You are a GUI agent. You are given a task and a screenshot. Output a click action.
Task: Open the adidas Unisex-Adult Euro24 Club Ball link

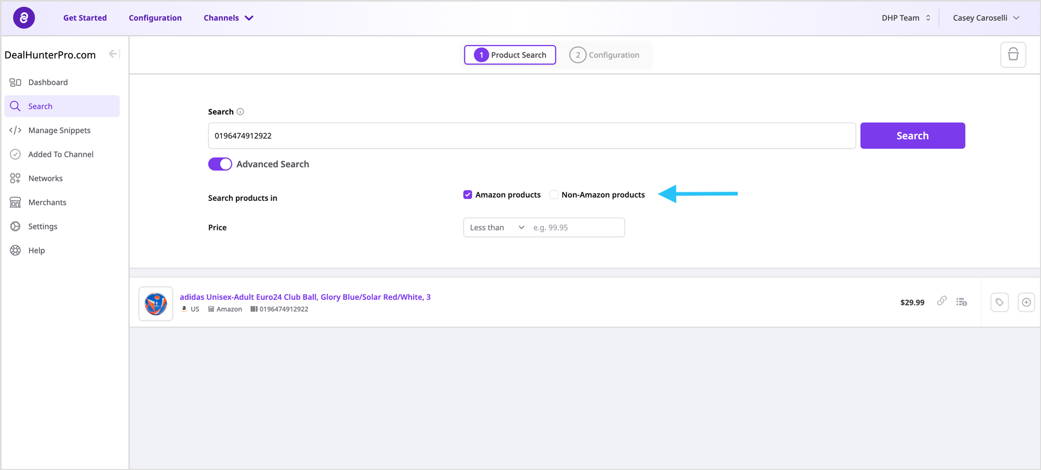coord(305,297)
